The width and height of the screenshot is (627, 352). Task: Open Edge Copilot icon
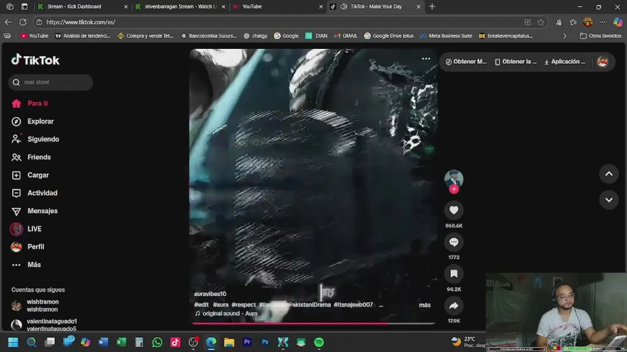point(618,22)
